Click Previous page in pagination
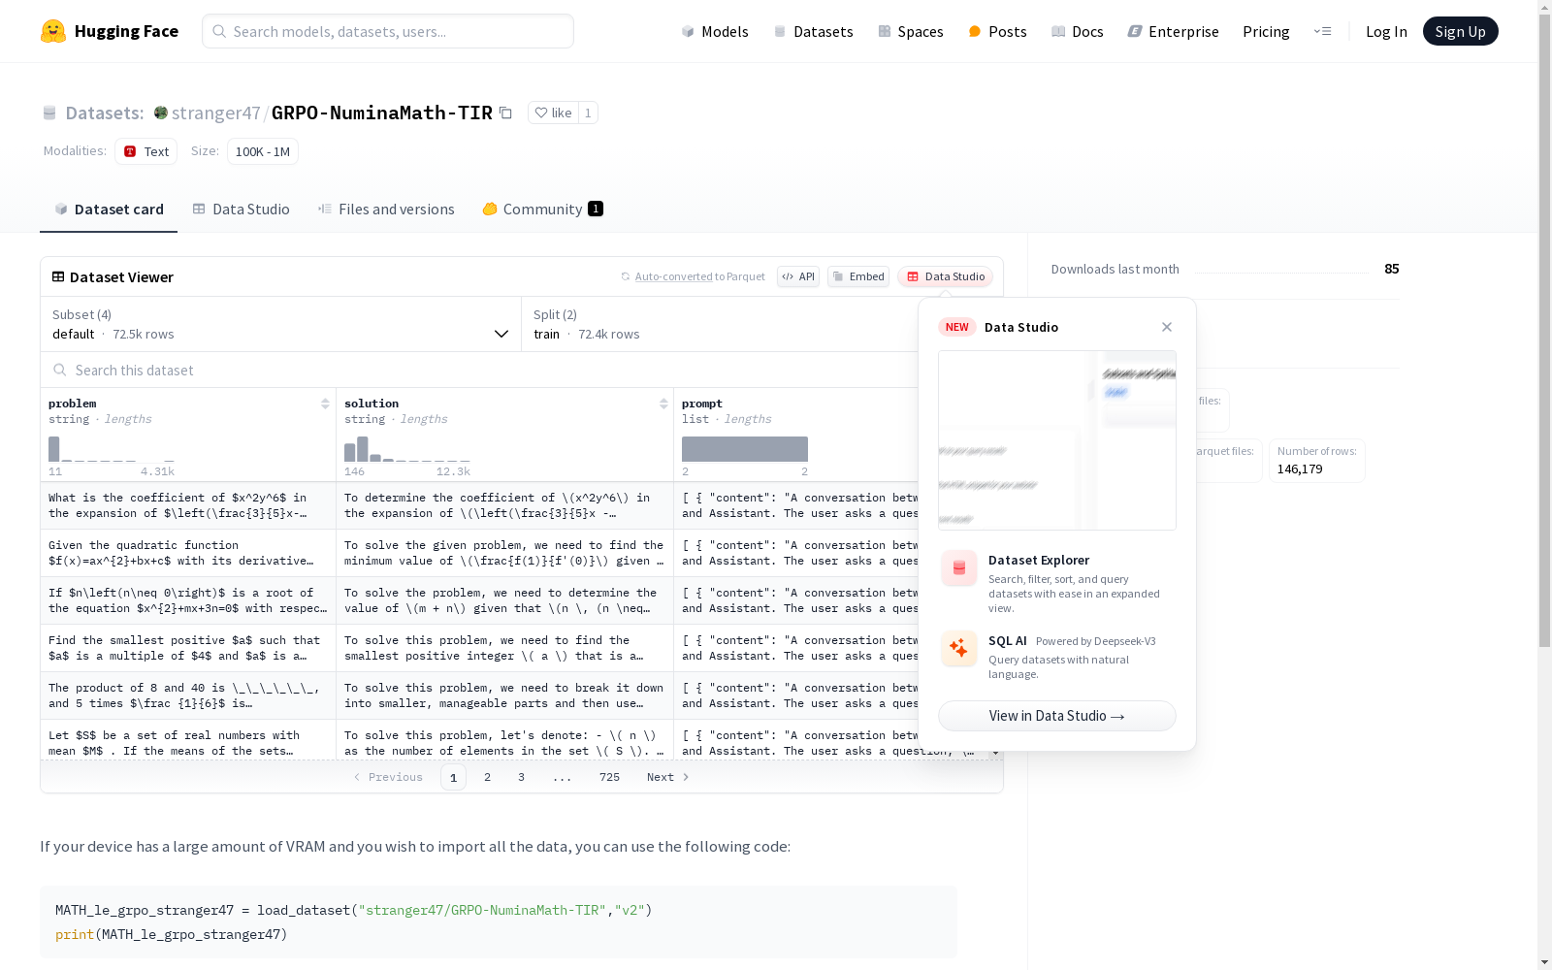 click(x=388, y=777)
